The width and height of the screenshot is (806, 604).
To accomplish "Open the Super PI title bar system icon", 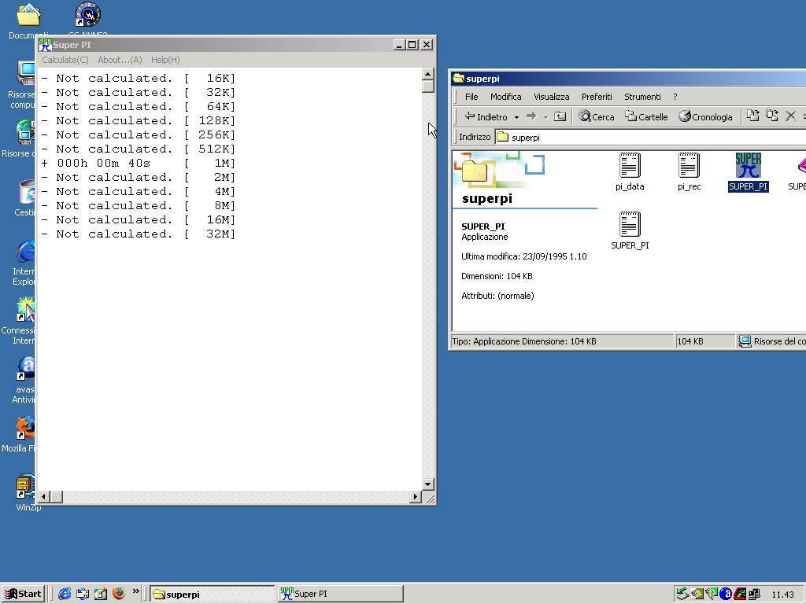I will pos(45,45).
